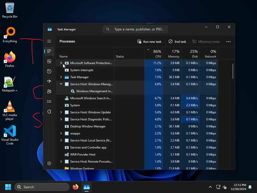The image size is (257, 193).
Task: Open the taskbar clock and date
Action: [x=238, y=187]
